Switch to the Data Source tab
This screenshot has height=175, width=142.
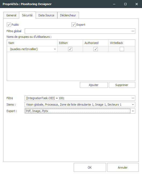click(46, 15)
